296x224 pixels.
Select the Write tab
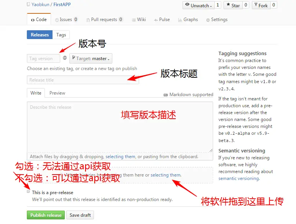tap(36, 93)
